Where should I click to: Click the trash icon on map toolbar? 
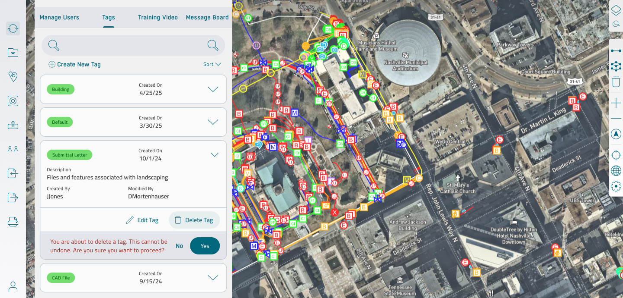(616, 82)
